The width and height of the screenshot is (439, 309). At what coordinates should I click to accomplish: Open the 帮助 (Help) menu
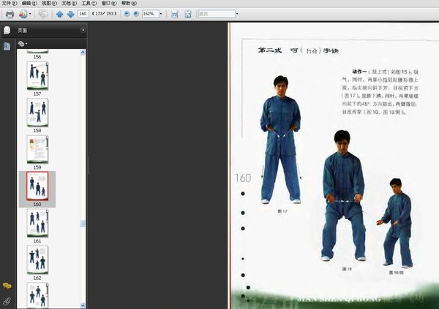(129, 4)
